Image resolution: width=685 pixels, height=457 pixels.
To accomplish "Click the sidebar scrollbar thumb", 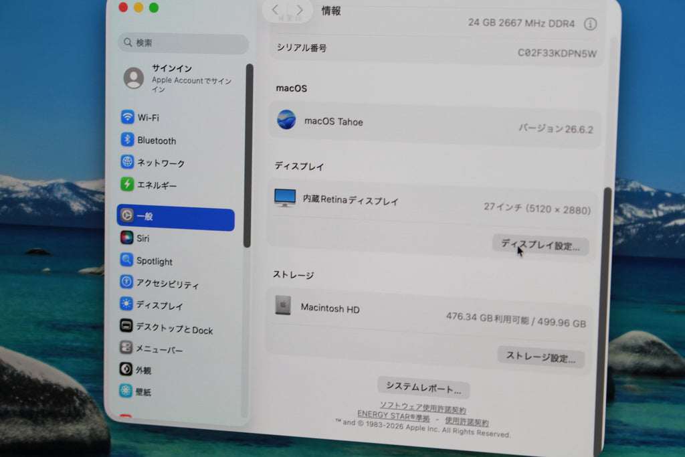I will click(x=249, y=155).
